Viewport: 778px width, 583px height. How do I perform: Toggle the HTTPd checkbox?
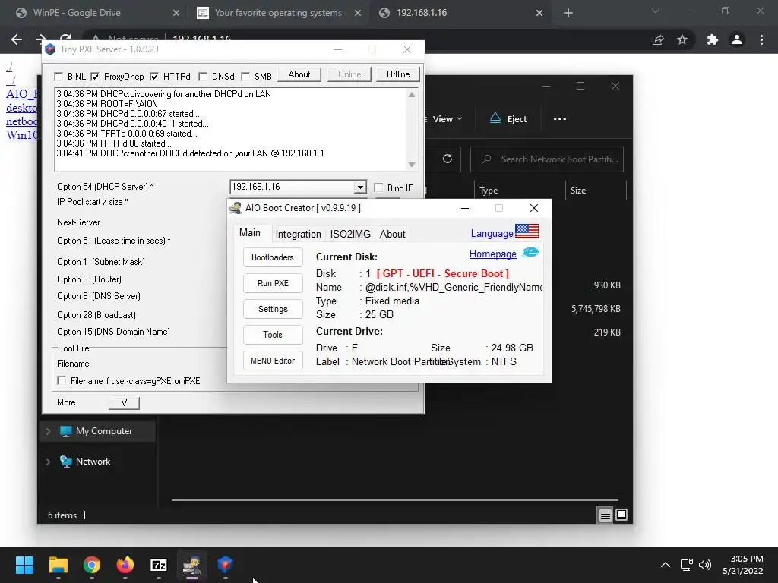click(154, 77)
